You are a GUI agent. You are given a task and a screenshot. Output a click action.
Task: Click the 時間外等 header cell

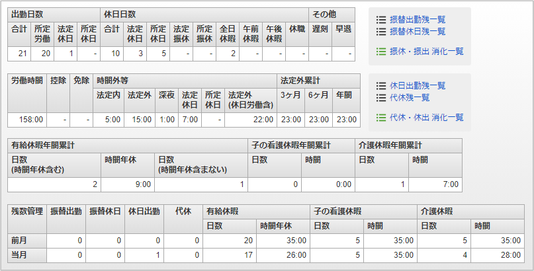point(185,81)
